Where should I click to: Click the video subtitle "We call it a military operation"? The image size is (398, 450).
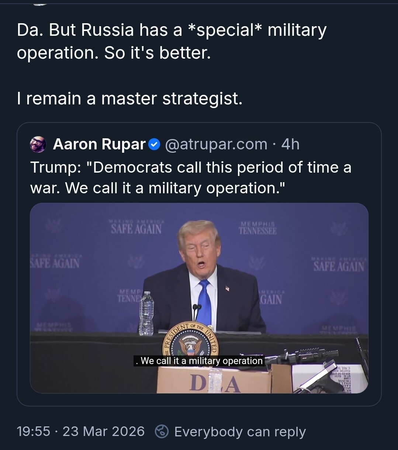point(199,361)
